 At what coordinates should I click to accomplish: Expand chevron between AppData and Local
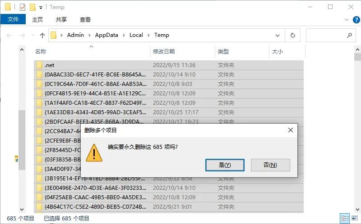point(124,36)
